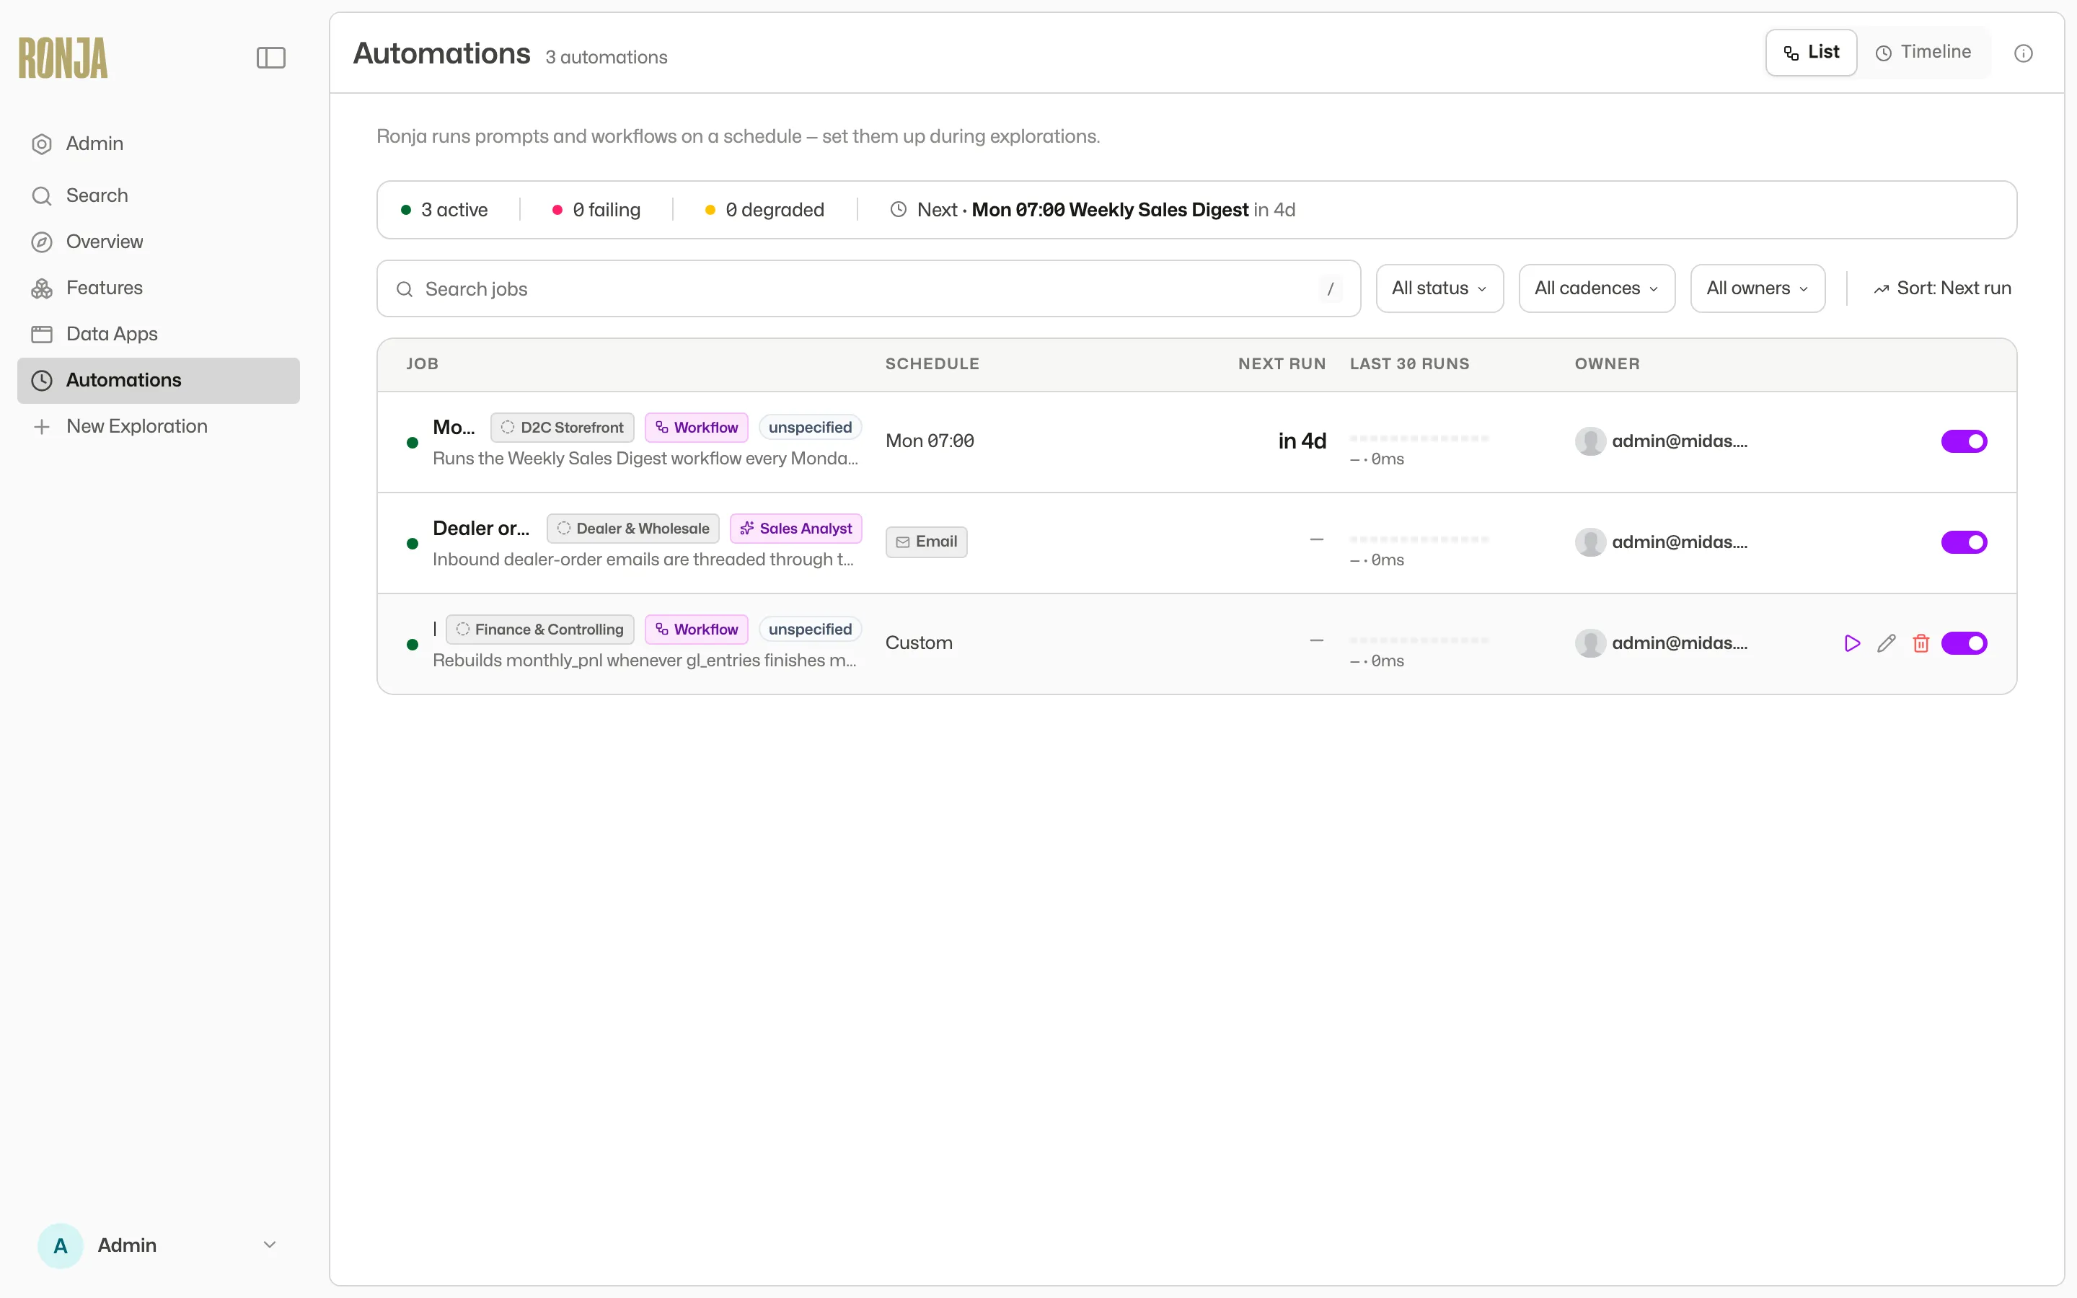Click the Dealer & Wholesale tag
Image resolution: width=2077 pixels, height=1298 pixels.
click(633, 529)
